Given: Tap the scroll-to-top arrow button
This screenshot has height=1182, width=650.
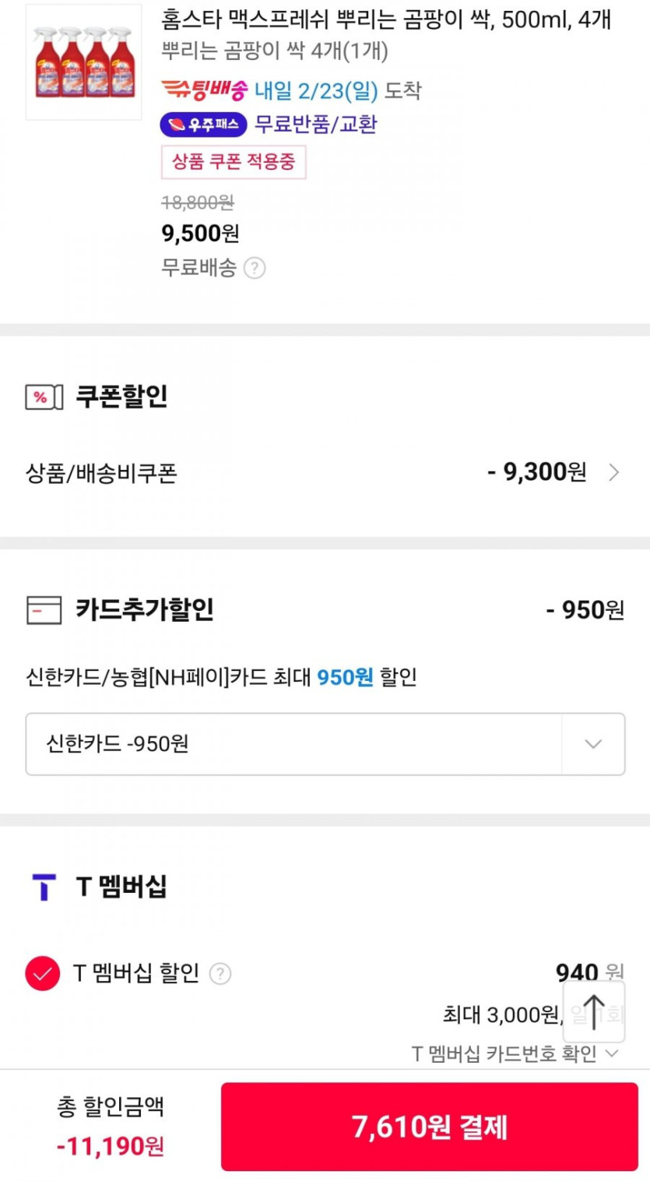Looking at the screenshot, I should [593, 1011].
